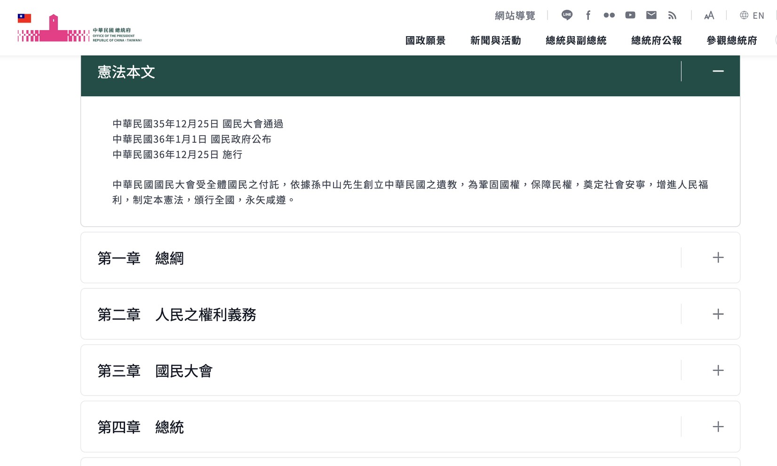
Task: Open the YouTube channel icon
Action: tap(630, 15)
